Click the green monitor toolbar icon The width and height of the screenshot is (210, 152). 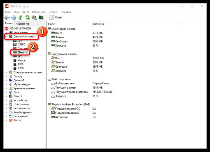41,17
